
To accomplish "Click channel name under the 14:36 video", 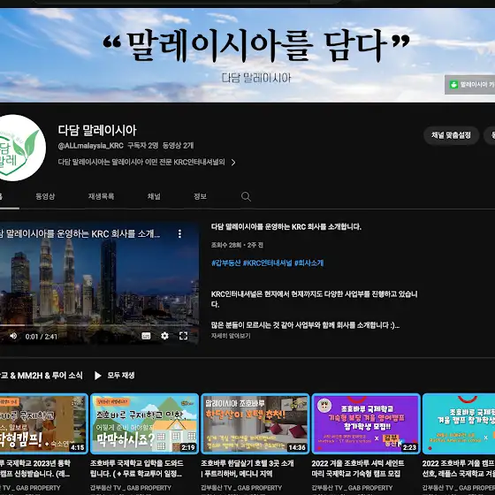I will click(x=241, y=488).
